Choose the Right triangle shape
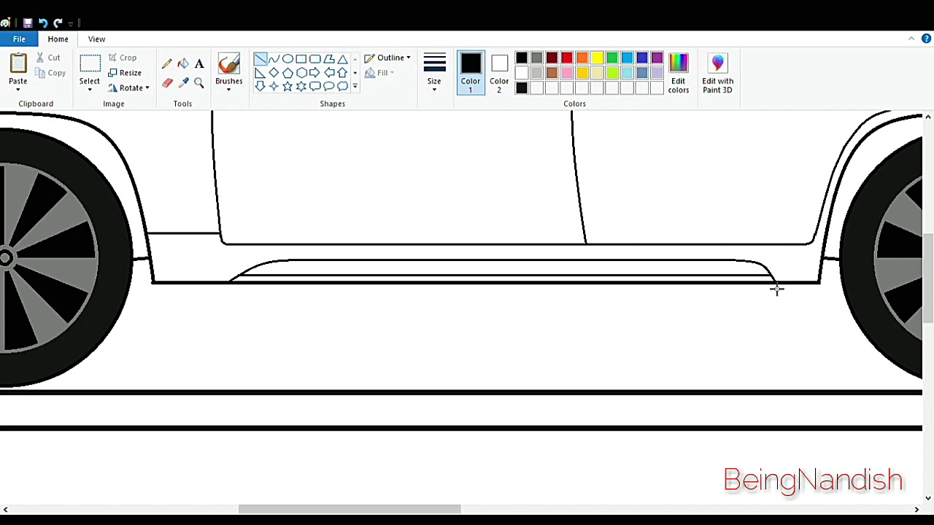The width and height of the screenshot is (934, 525). (x=260, y=73)
